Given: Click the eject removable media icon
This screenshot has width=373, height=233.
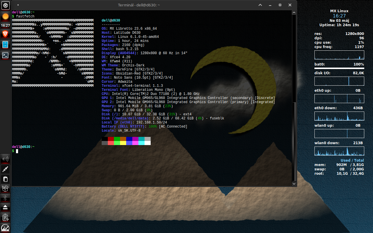Looking at the screenshot, I should 5,207.
